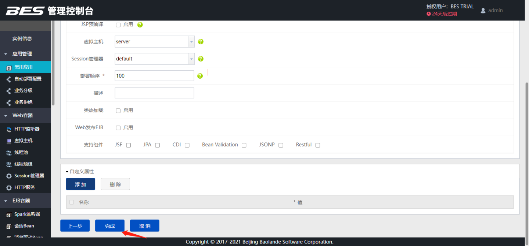529x246 pixels.
Task: Check the CDI component checkbox
Action: (187, 145)
